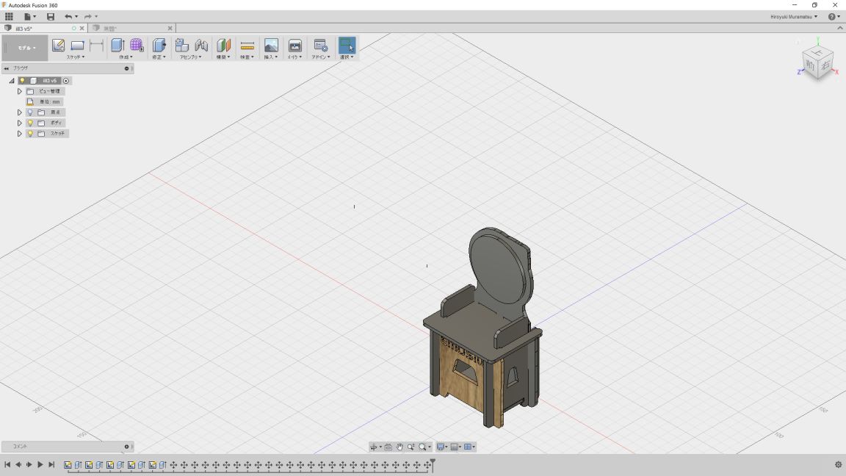846x476 pixels.
Task: Select the Sketch Dimension tool
Action: point(97,46)
